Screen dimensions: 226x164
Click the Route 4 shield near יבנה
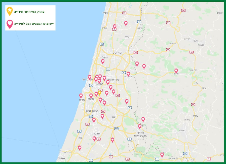(x=79, y=131)
